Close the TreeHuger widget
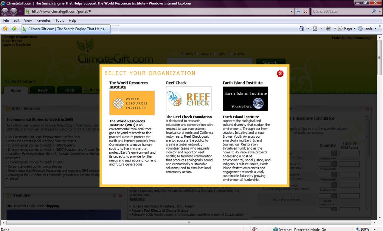Screen dimensions: 383x231 click(120, 195)
